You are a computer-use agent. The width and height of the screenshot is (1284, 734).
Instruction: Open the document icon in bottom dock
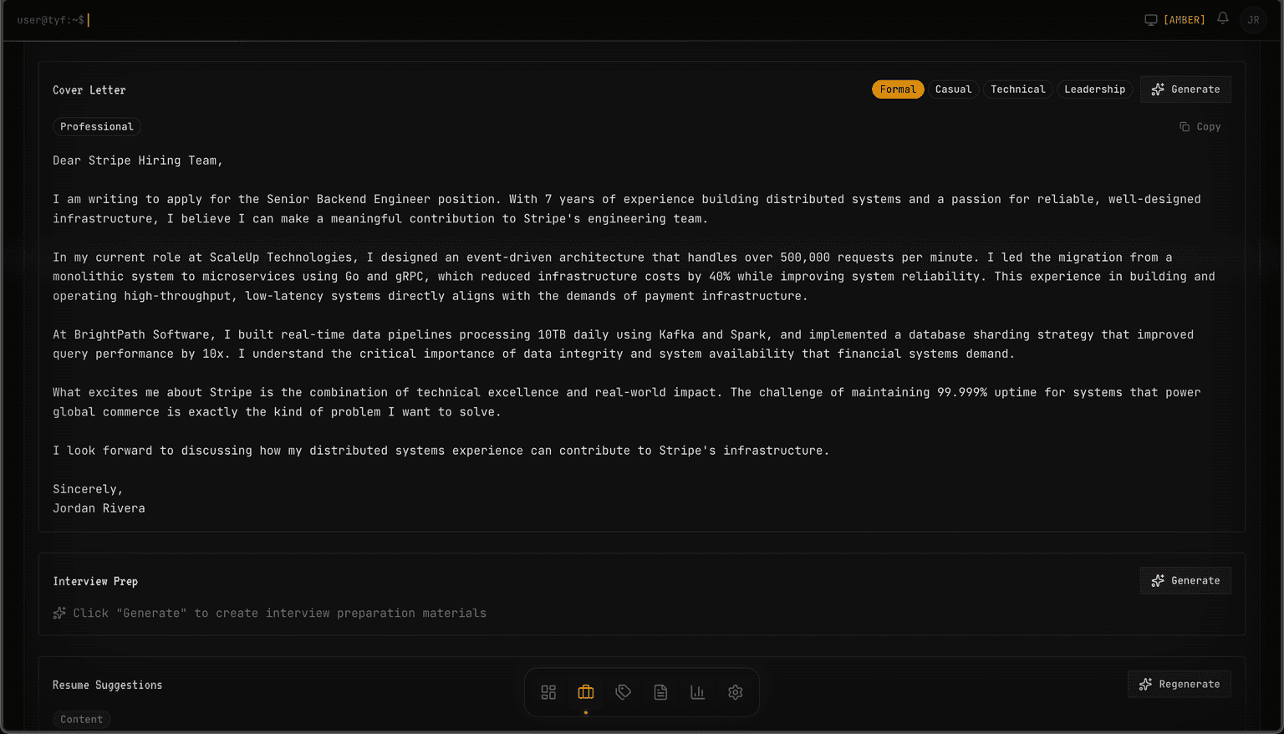pyautogui.click(x=660, y=692)
